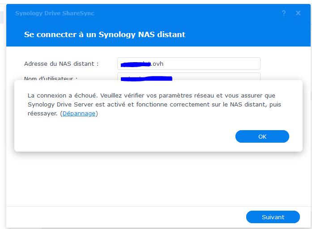The width and height of the screenshot is (312, 229).
Task: Click the Nom d'utilisateur input field
Action: (x=188, y=76)
